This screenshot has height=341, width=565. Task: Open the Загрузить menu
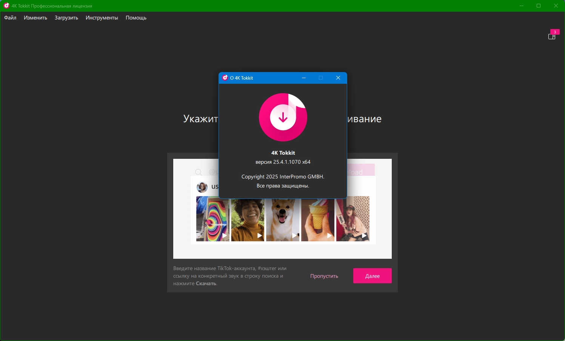tap(66, 18)
